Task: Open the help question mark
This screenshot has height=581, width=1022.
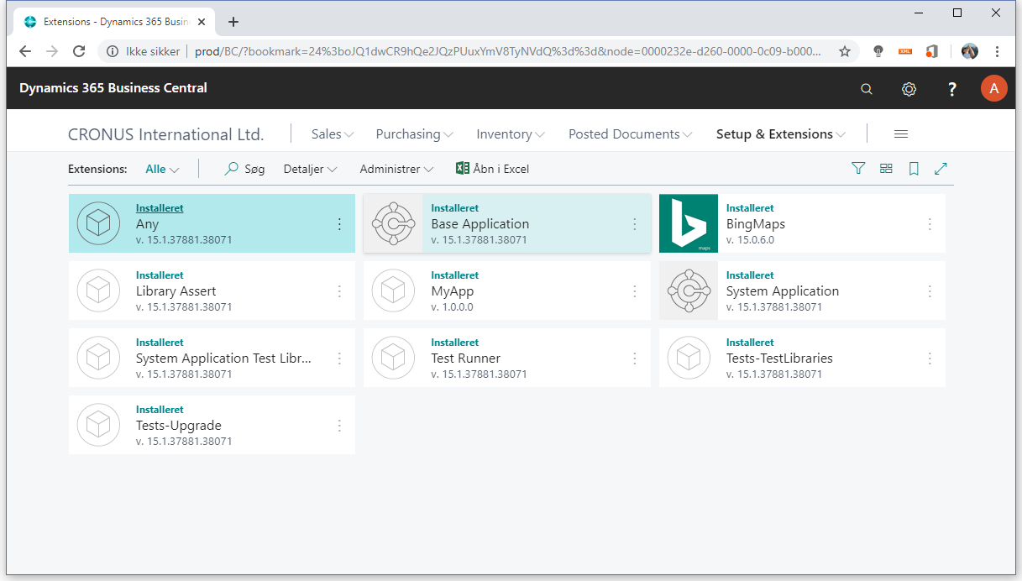Action: tap(951, 89)
